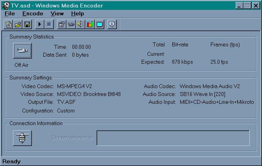Open the properties toolbar icon
Screen dimensions: 262x166
point(61,24)
